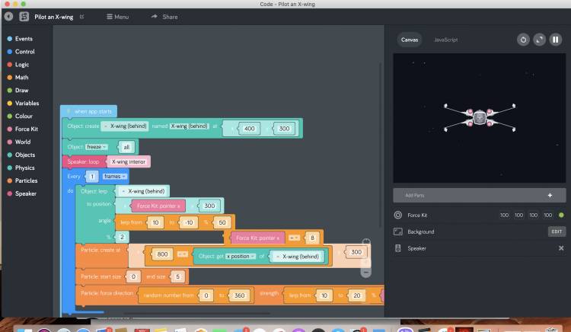This screenshot has height=332, width=571.
Task: Edit random number upper bound 360
Action: (239, 295)
